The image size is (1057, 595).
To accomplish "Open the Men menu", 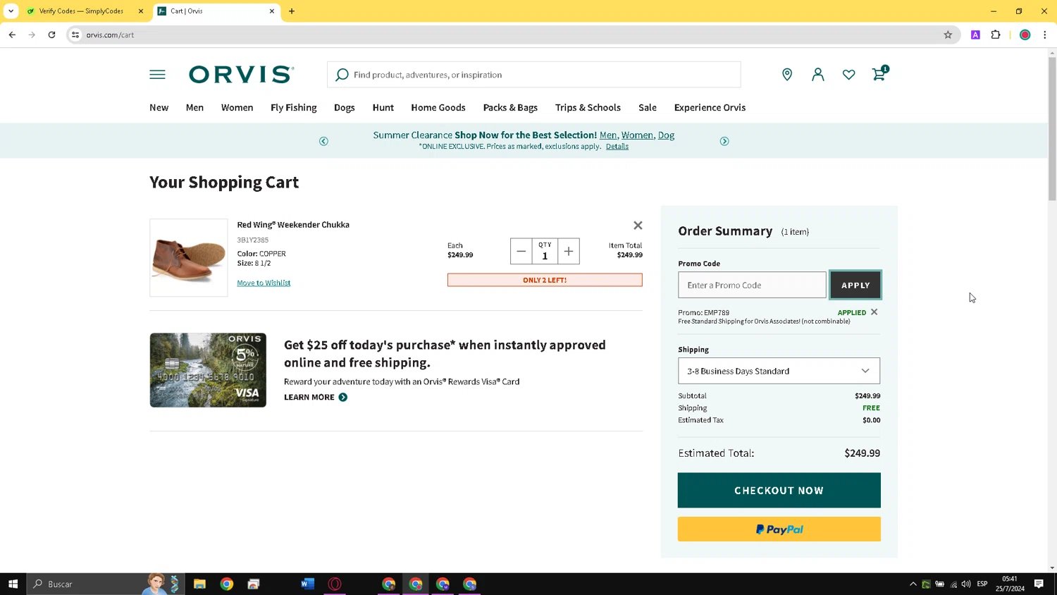I will 194,108.
